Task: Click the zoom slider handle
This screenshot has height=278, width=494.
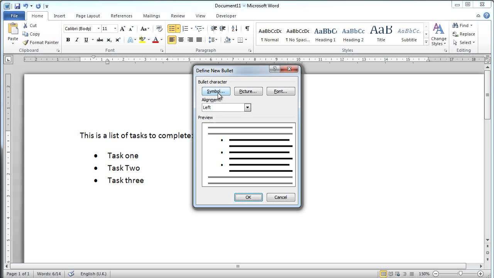Action: (460, 274)
